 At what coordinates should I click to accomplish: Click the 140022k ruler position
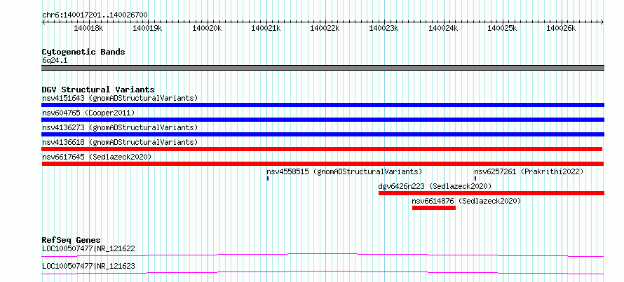(325, 28)
